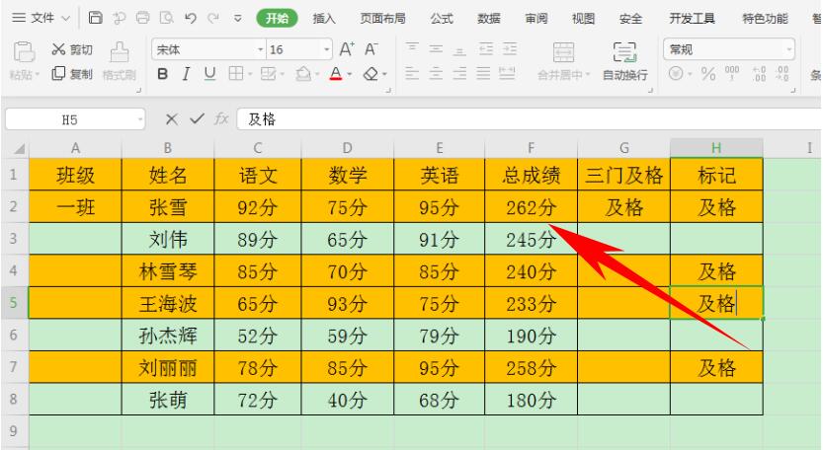This screenshot has height=450, width=823.
Task: Switch to the Review (审阅) tab
Action: tap(535, 19)
